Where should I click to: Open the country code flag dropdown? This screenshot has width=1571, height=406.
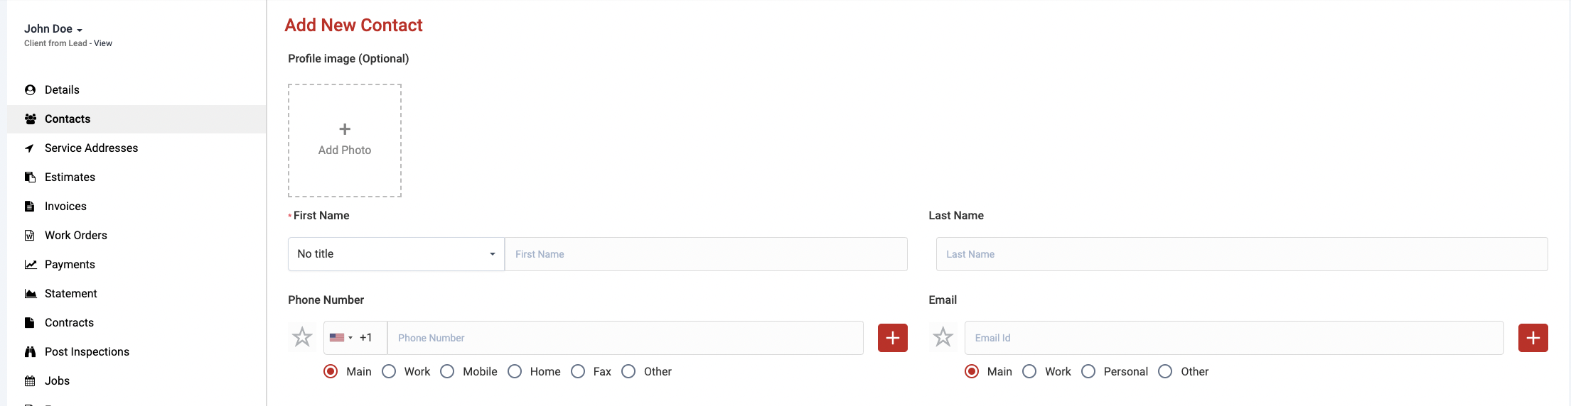tap(341, 338)
